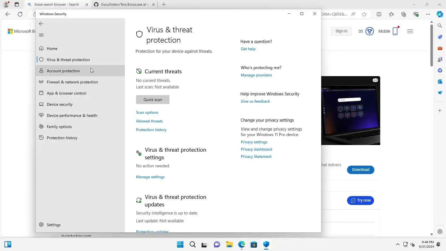Open Copilot in Edge toolbar
The width and height of the screenshot is (446, 251).
point(440,14)
